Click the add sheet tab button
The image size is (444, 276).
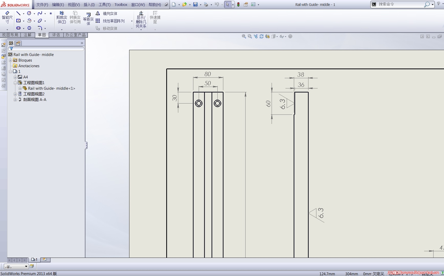pos(45,260)
